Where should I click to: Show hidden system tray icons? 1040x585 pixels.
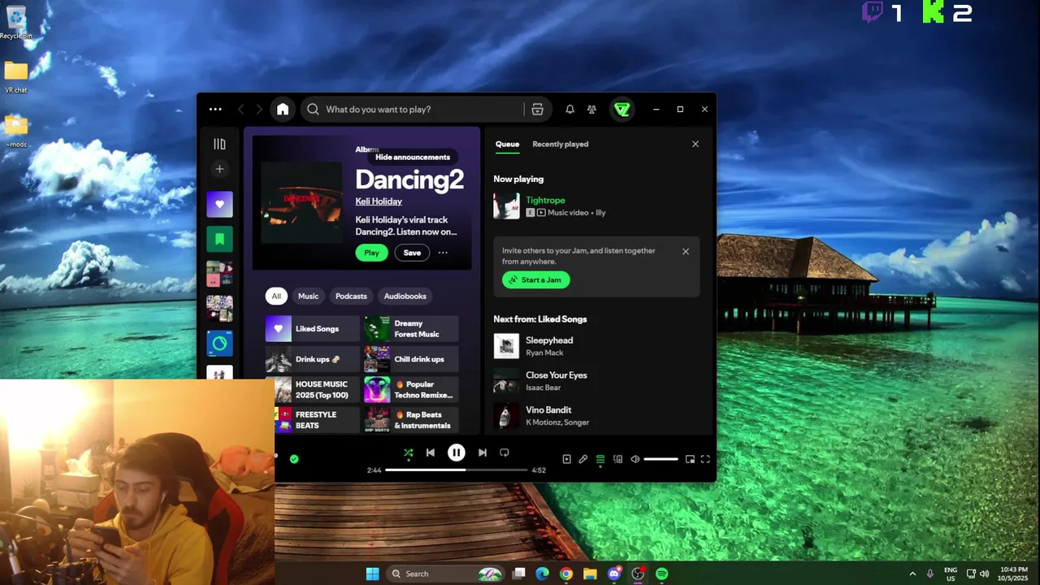pyautogui.click(x=912, y=574)
